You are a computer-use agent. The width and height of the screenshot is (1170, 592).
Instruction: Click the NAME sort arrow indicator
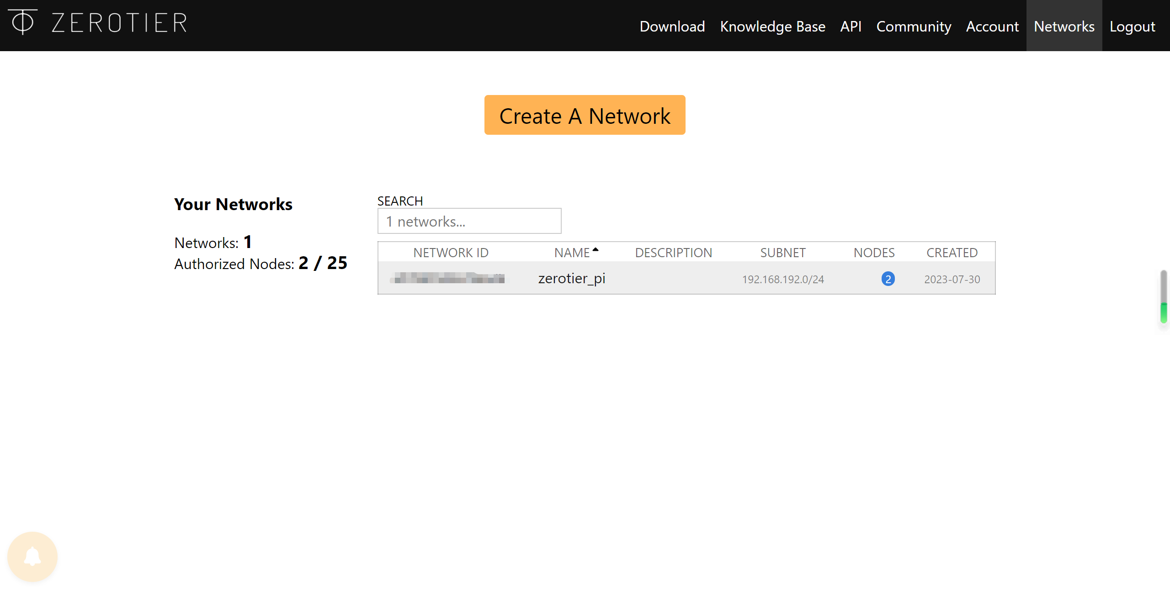pyautogui.click(x=596, y=250)
